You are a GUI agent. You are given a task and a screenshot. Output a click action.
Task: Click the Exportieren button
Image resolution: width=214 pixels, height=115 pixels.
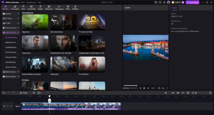[x=192, y=2]
